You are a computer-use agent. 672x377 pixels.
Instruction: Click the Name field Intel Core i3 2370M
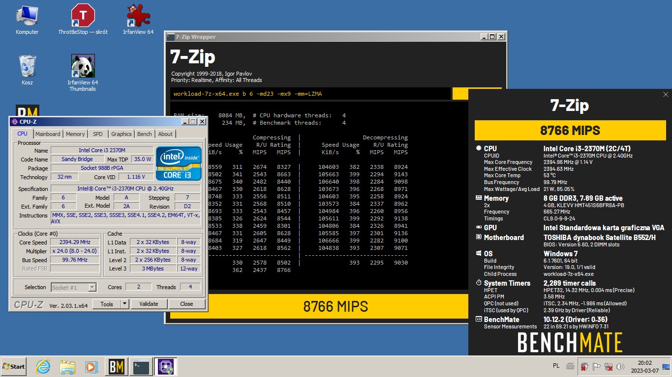[x=102, y=150]
